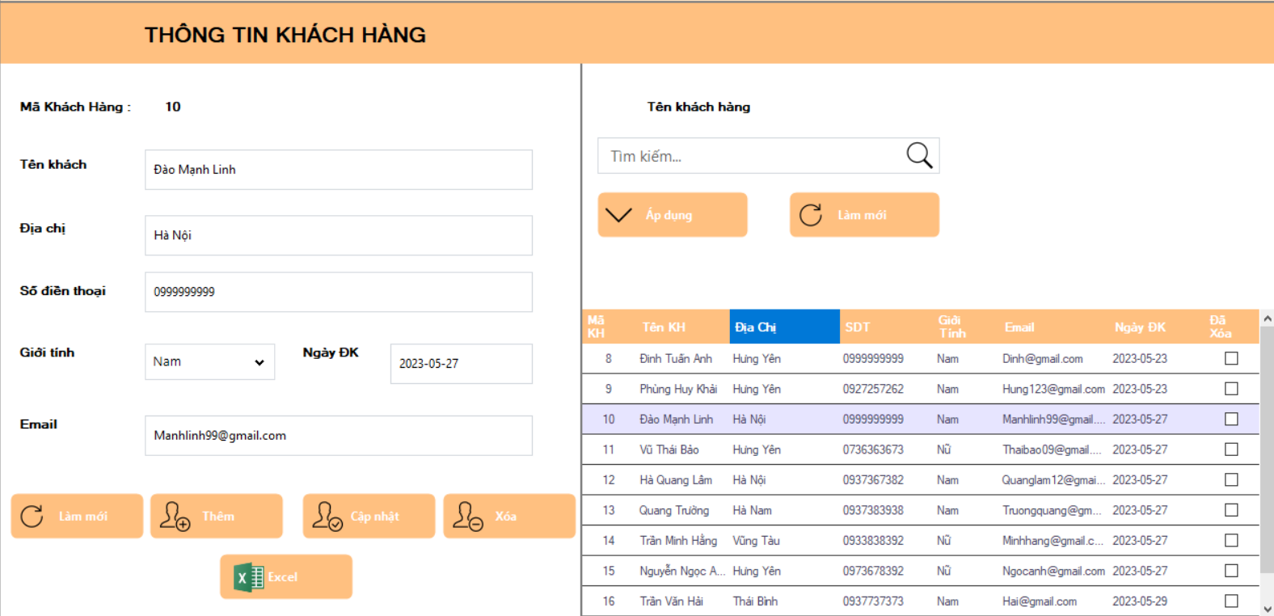Click phone number 0736363673
The width and height of the screenshot is (1274, 616).
tap(873, 449)
